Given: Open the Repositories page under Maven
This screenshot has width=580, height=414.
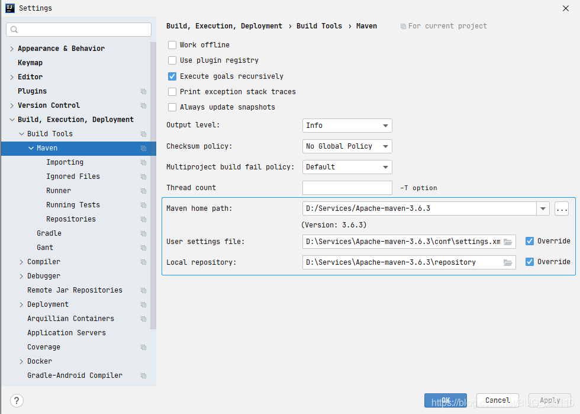Looking at the screenshot, I should 72,219.
